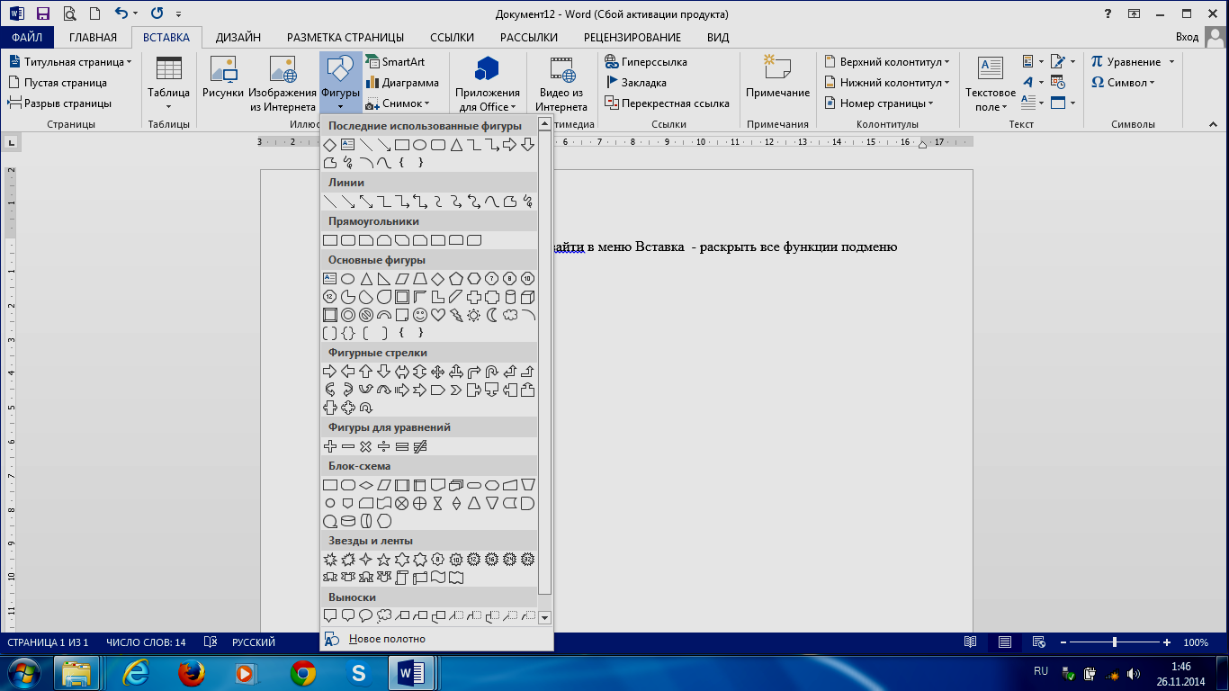Viewport: 1229px width, 691px height.
Task: Click the Гиперссылка button
Action: (646, 62)
